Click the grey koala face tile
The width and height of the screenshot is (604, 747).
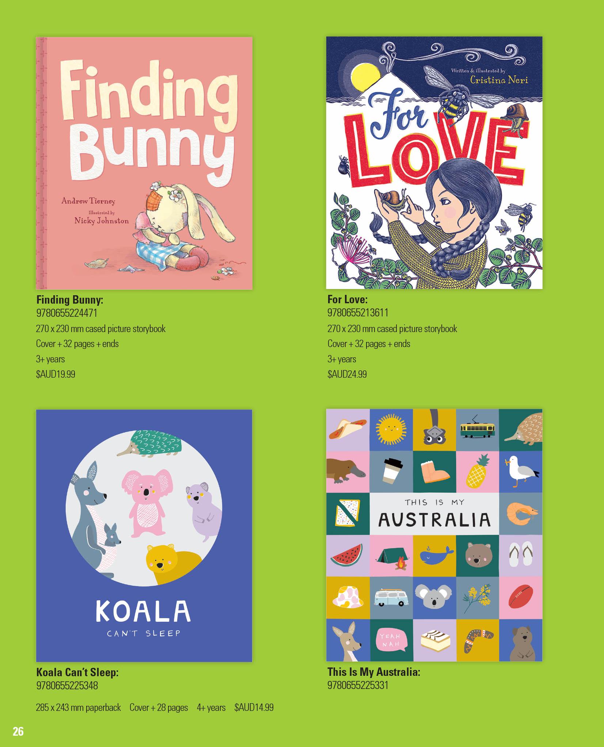434,598
